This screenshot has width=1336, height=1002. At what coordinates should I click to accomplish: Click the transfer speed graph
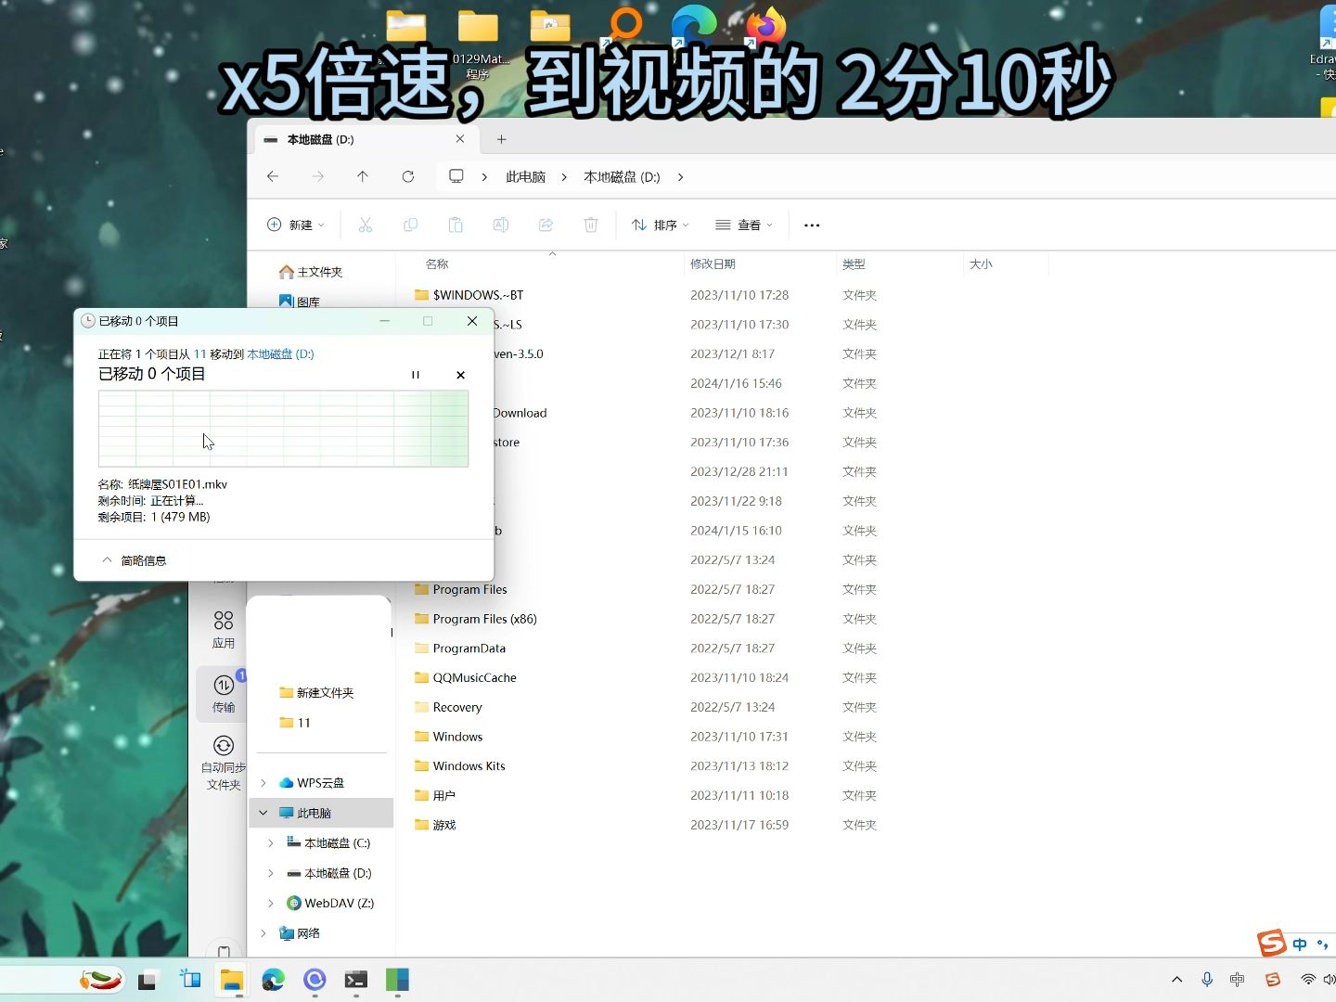point(283,429)
